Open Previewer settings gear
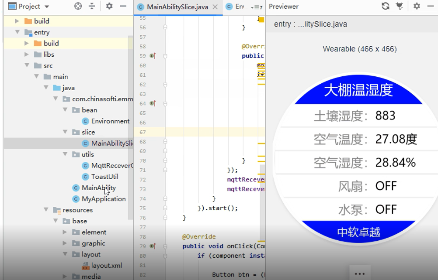 (417, 6)
